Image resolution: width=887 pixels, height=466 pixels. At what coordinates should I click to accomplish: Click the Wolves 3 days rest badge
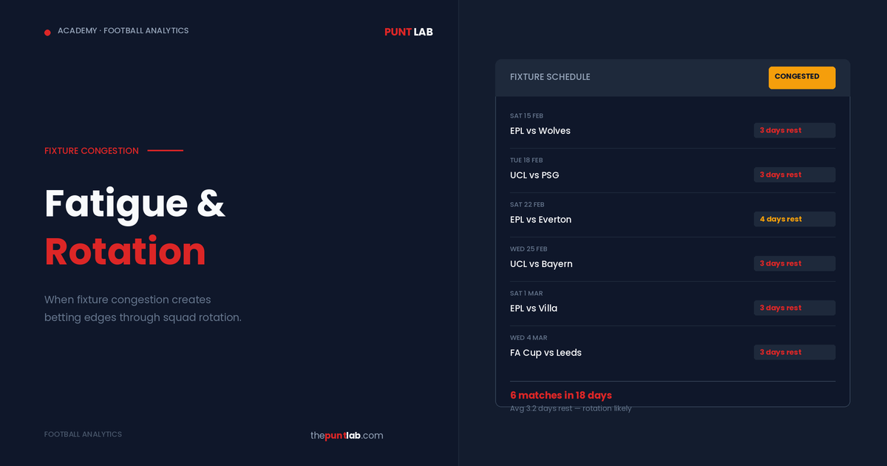(794, 130)
